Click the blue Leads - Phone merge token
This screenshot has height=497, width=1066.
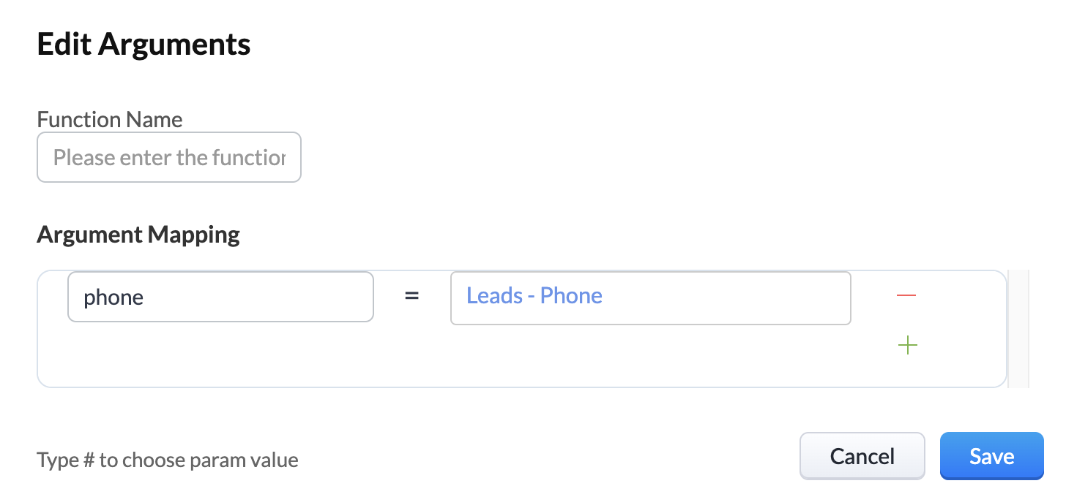click(x=534, y=295)
